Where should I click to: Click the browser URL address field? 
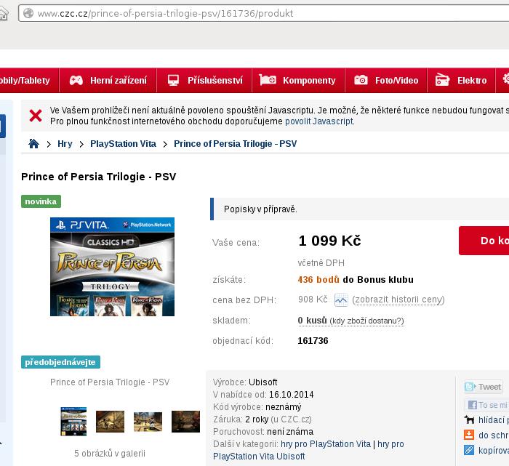pyautogui.click(x=263, y=13)
